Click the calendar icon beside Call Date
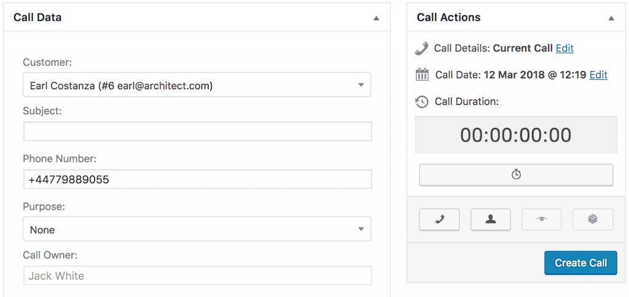The width and height of the screenshot is (629, 297). click(422, 75)
